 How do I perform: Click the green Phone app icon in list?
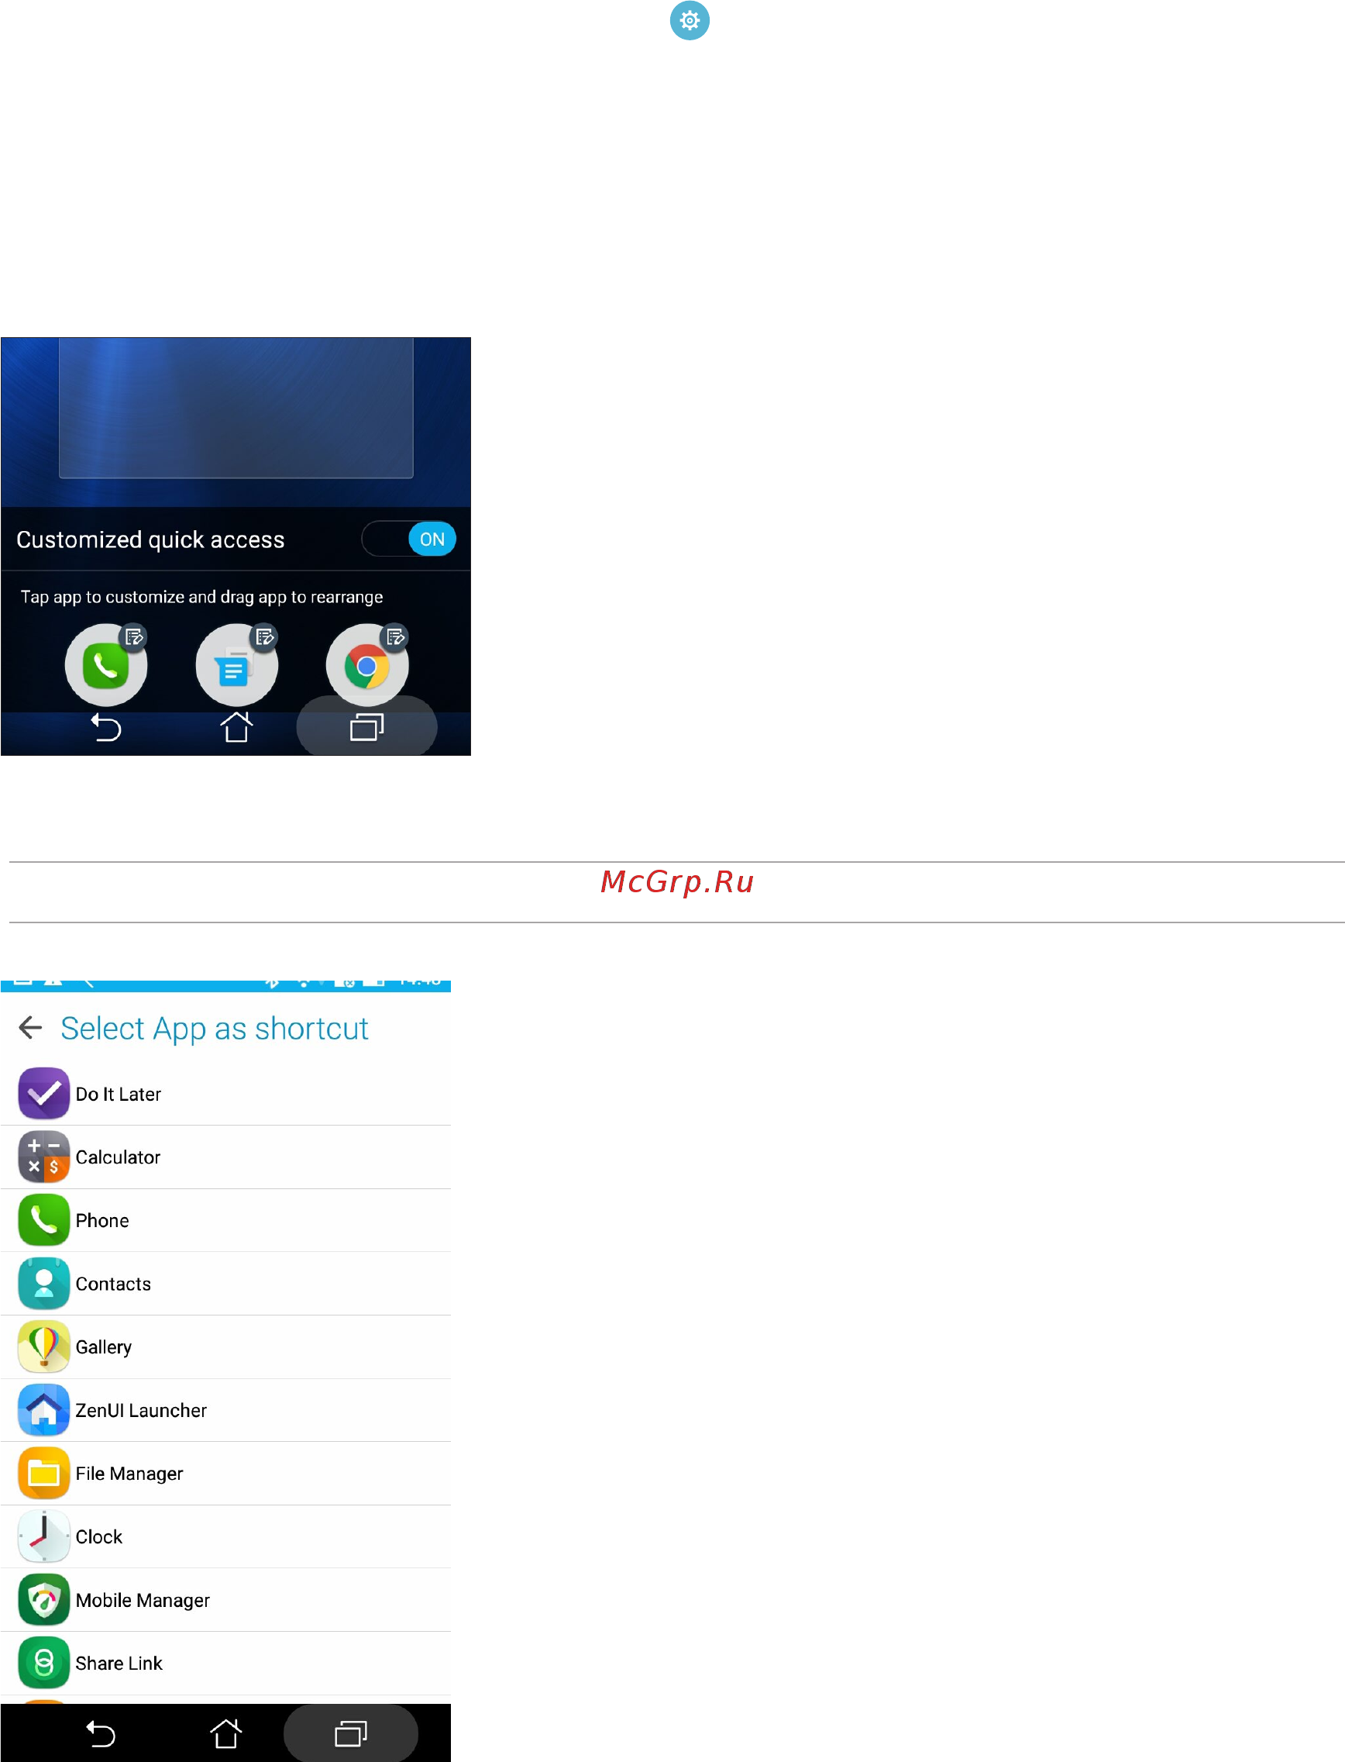tap(44, 1220)
